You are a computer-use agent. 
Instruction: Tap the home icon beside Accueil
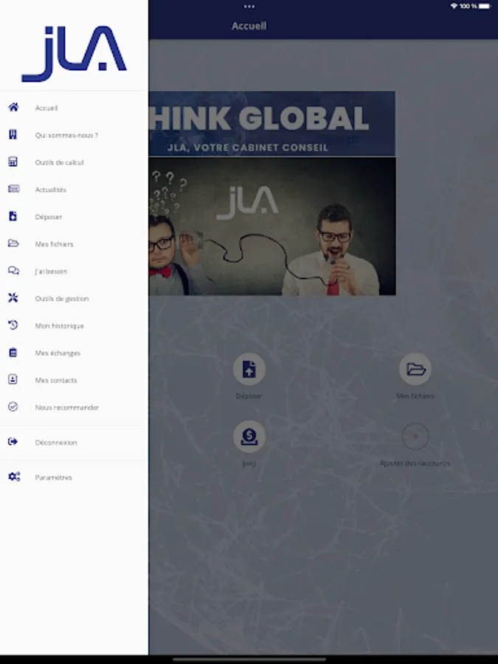(x=13, y=107)
